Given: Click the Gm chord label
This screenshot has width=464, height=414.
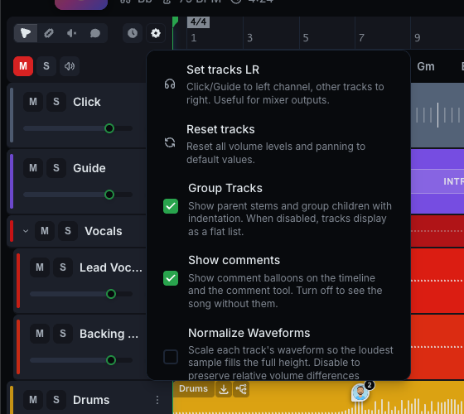Looking at the screenshot, I should tap(426, 66).
